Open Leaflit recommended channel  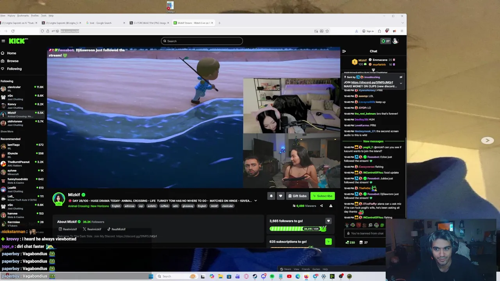[22, 189]
